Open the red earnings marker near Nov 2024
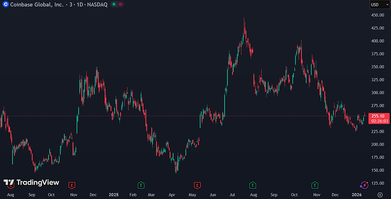The height and width of the screenshot is (199, 391). point(72,185)
